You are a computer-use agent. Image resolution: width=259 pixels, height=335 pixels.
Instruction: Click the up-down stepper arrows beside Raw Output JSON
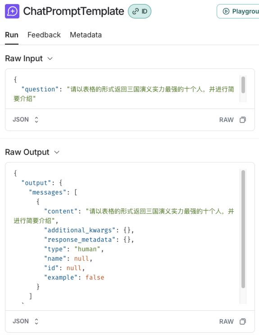pyautogui.click(x=36, y=321)
